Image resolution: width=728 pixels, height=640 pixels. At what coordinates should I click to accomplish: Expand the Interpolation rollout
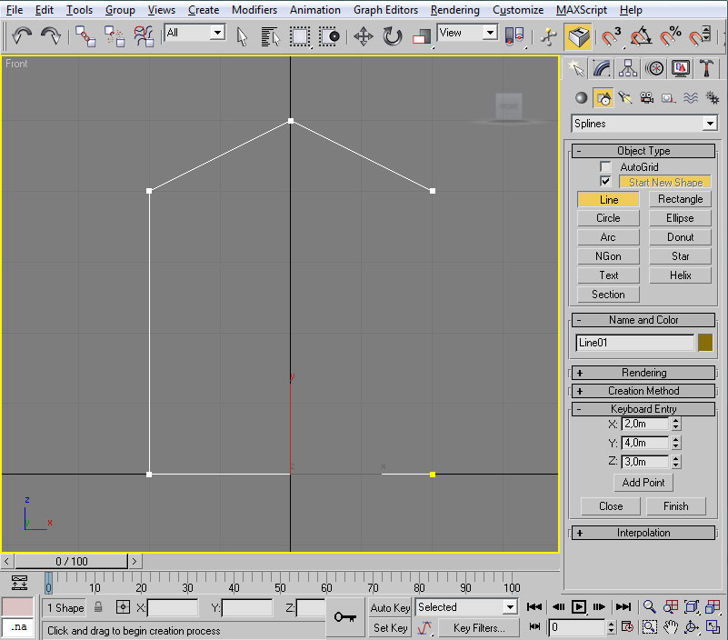pyautogui.click(x=643, y=533)
